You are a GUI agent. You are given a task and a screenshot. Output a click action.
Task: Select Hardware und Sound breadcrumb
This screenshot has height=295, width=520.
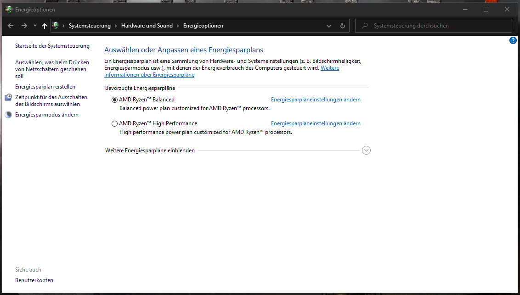tap(147, 26)
